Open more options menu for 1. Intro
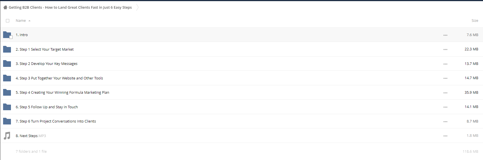The image size is (483, 160). (445, 35)
